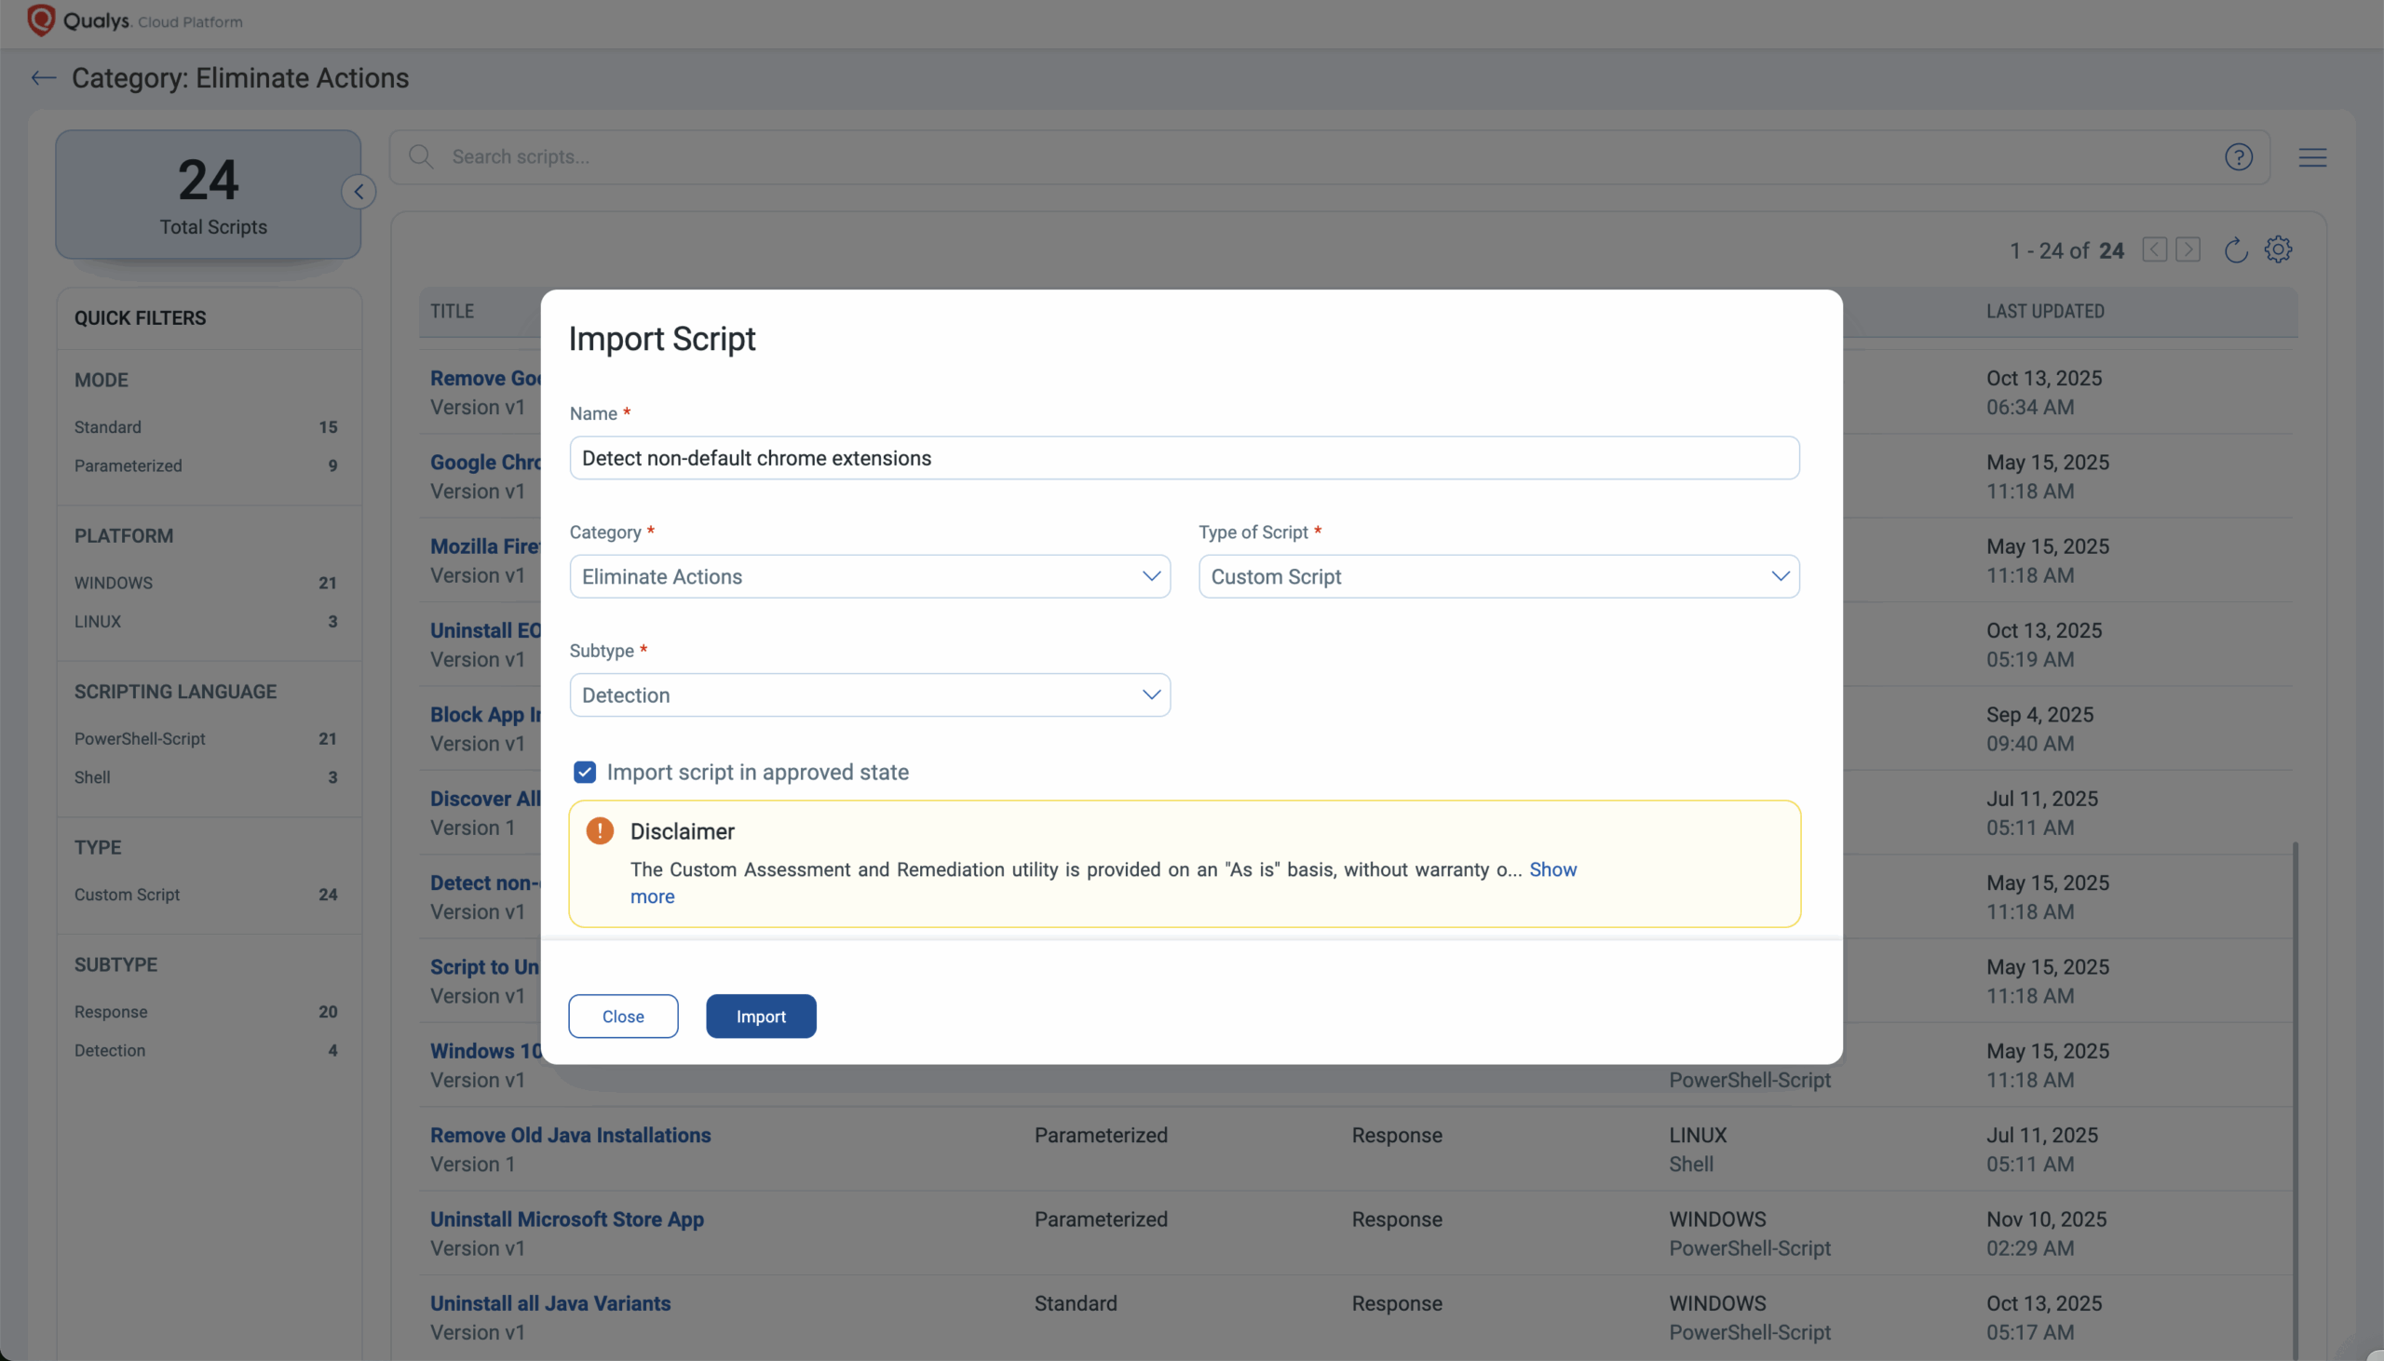
Task: Click into the Name input field
Action: click(x=1184, y=458)
